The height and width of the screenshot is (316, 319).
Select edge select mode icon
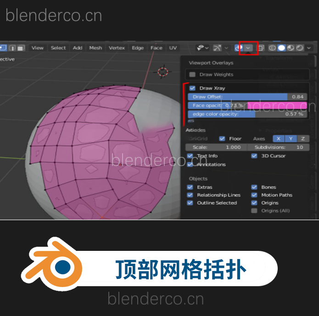(12, 48)
